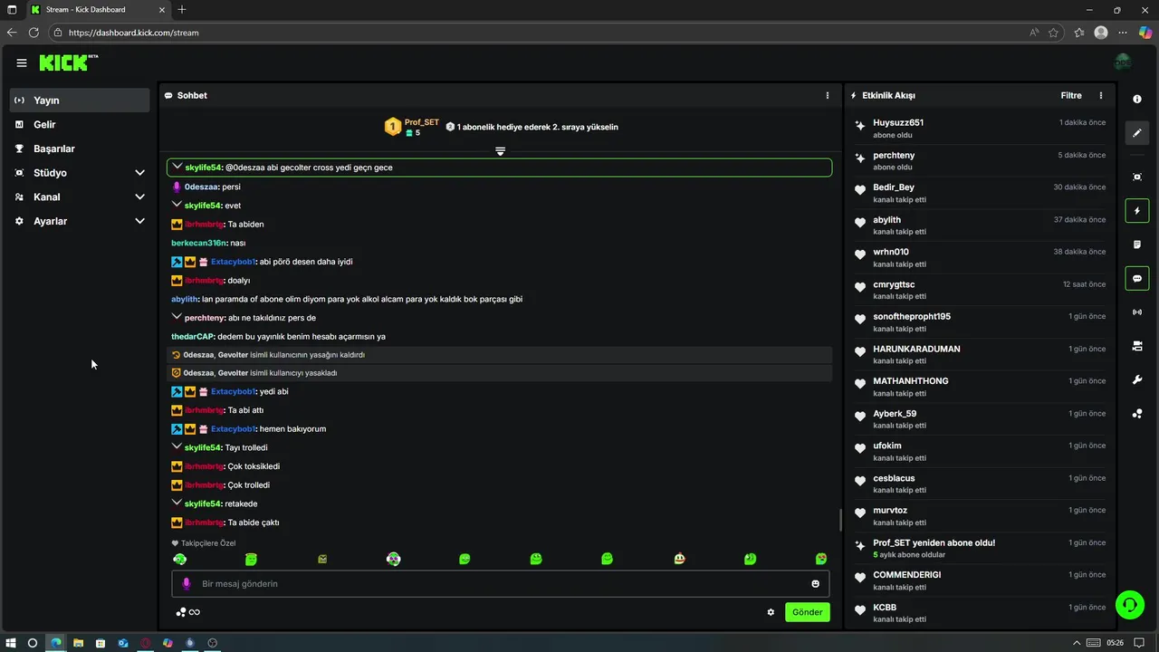Expand the Kanal section chevron
Viewport: 1159px width, 652px height.
[139, 197]
